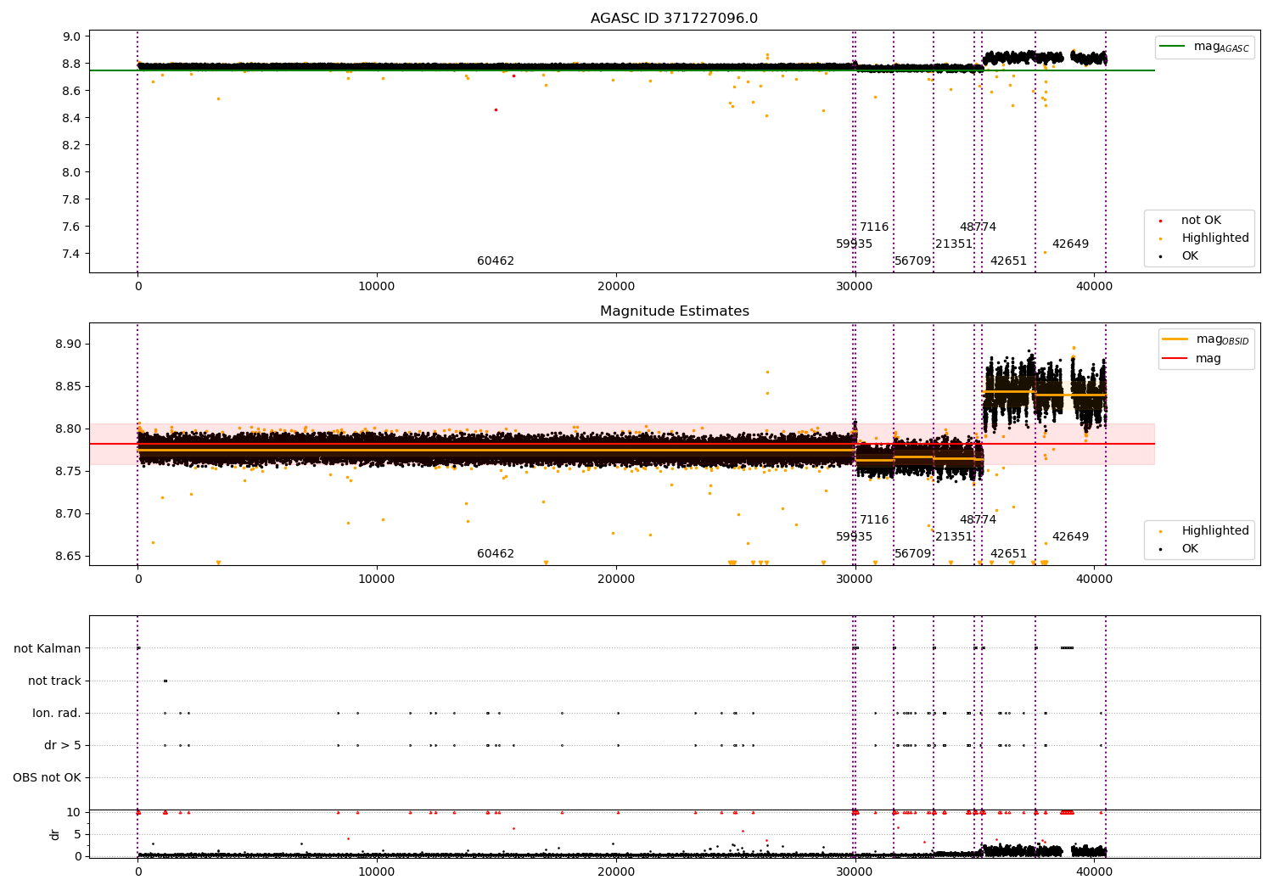Click the 40000 x-tick label under top plot
Viewport: 1273px width, 891px height.
point(1094,287)
